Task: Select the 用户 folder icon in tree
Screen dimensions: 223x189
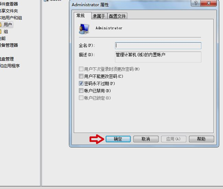Action: point(1,24)
